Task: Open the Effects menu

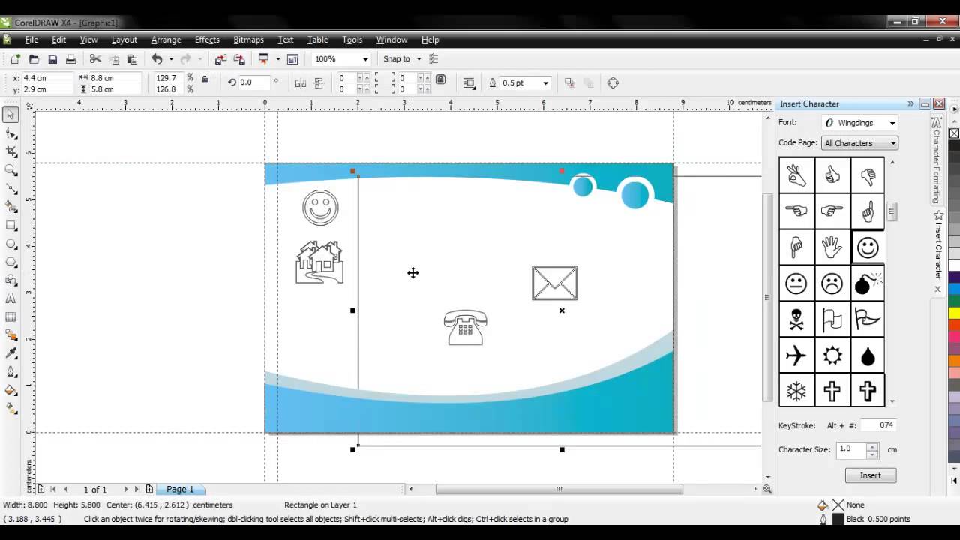Action: (x=207, y=40)
